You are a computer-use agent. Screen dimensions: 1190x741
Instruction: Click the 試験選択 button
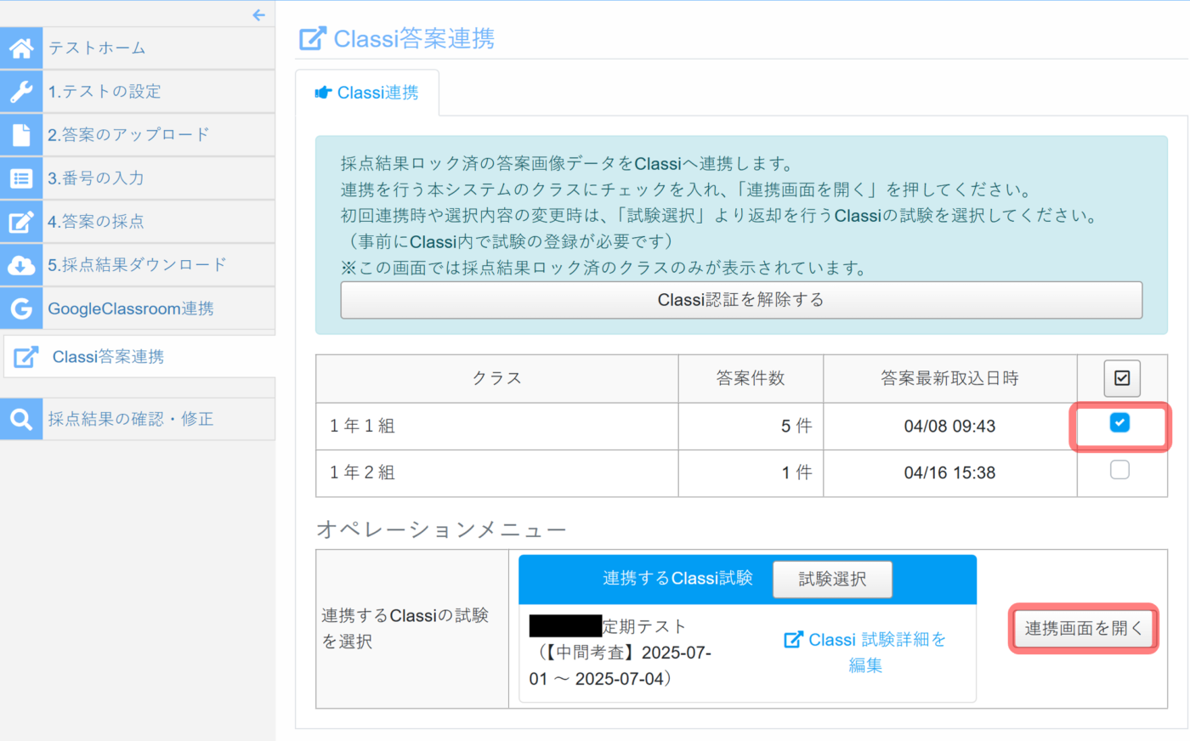(832, 579)
